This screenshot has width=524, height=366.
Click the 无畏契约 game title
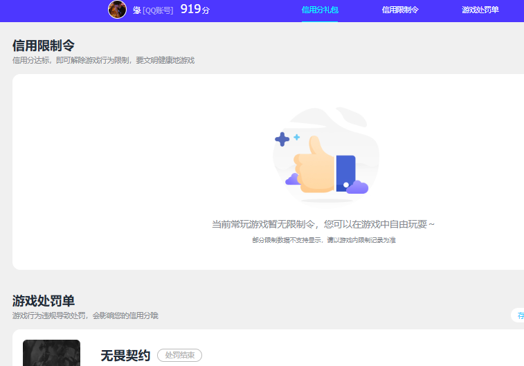[125, 356]
